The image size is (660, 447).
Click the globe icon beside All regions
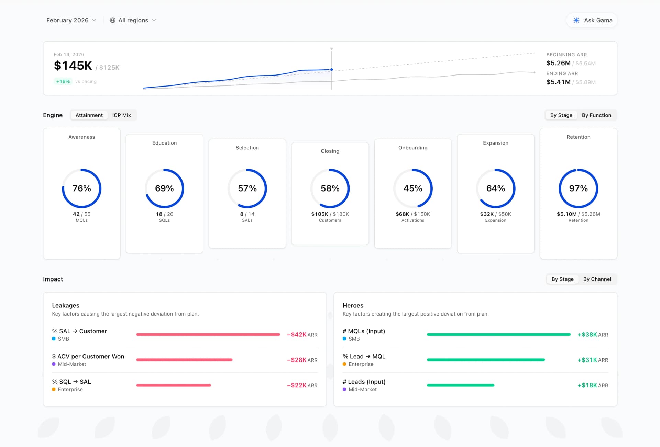112,20
